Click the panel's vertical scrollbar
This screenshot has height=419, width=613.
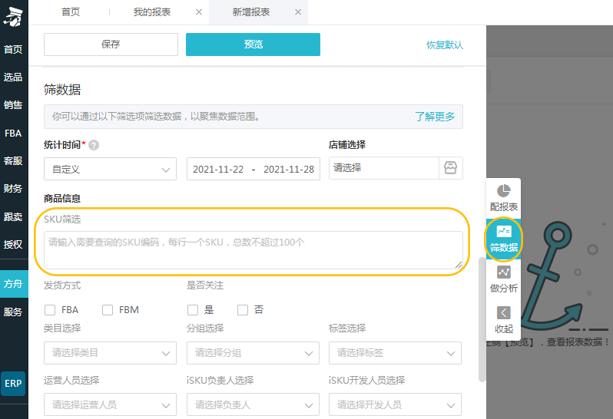[482, 319]
